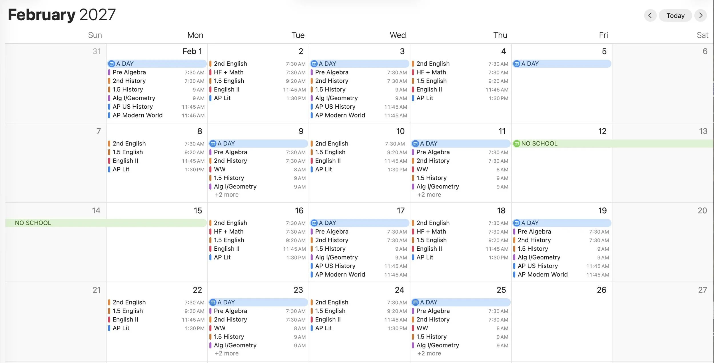Click calendar icon of A DAY on Feb 19
714x363 pixels.
pyautogui.click(x=517, y=223)
